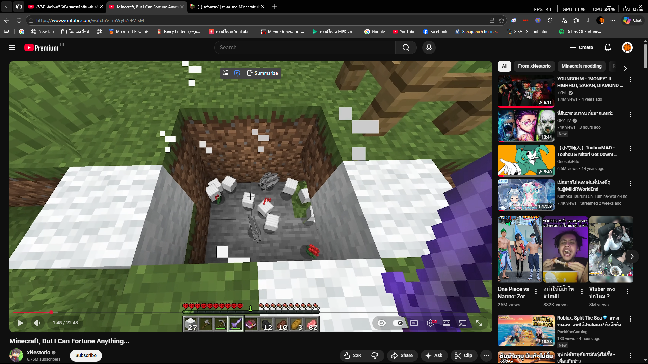
Task: Mute the video volume
Action: click(x=37, y=323)
